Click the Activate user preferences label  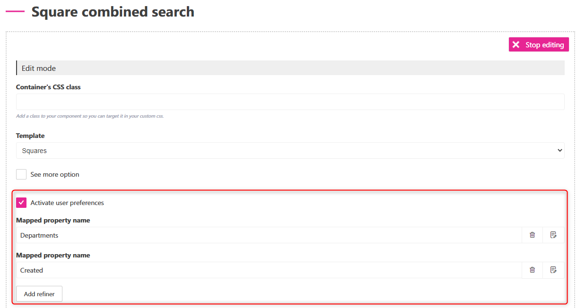[x=67, y=203]
